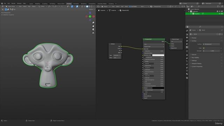Toggle Suzanne visibility eye in outliner
224x126 pixels.
[x=220, y=14]
